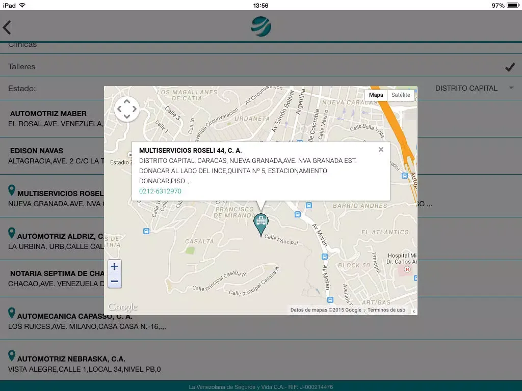Click the Estado: label
The width and height of the screenshot is (522, 391).
click(22, 89)
